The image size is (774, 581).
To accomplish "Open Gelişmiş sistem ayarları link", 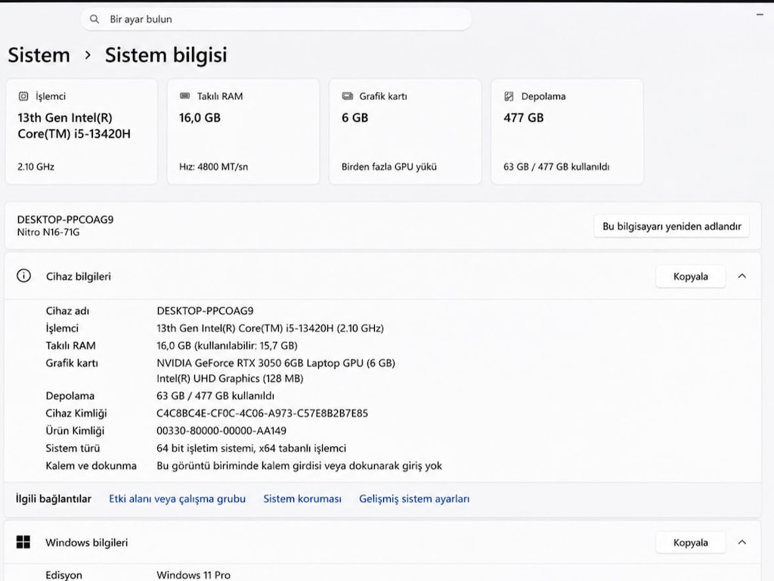I will 414,499.
